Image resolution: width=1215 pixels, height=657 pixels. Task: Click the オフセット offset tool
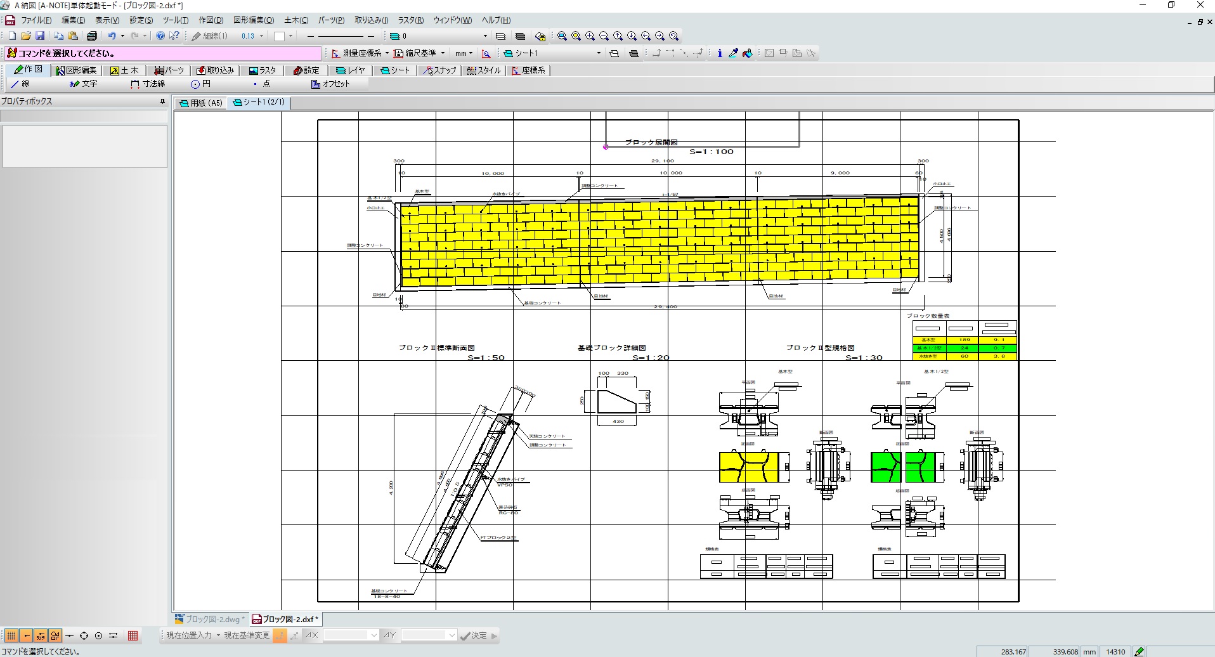pos(330,84)
